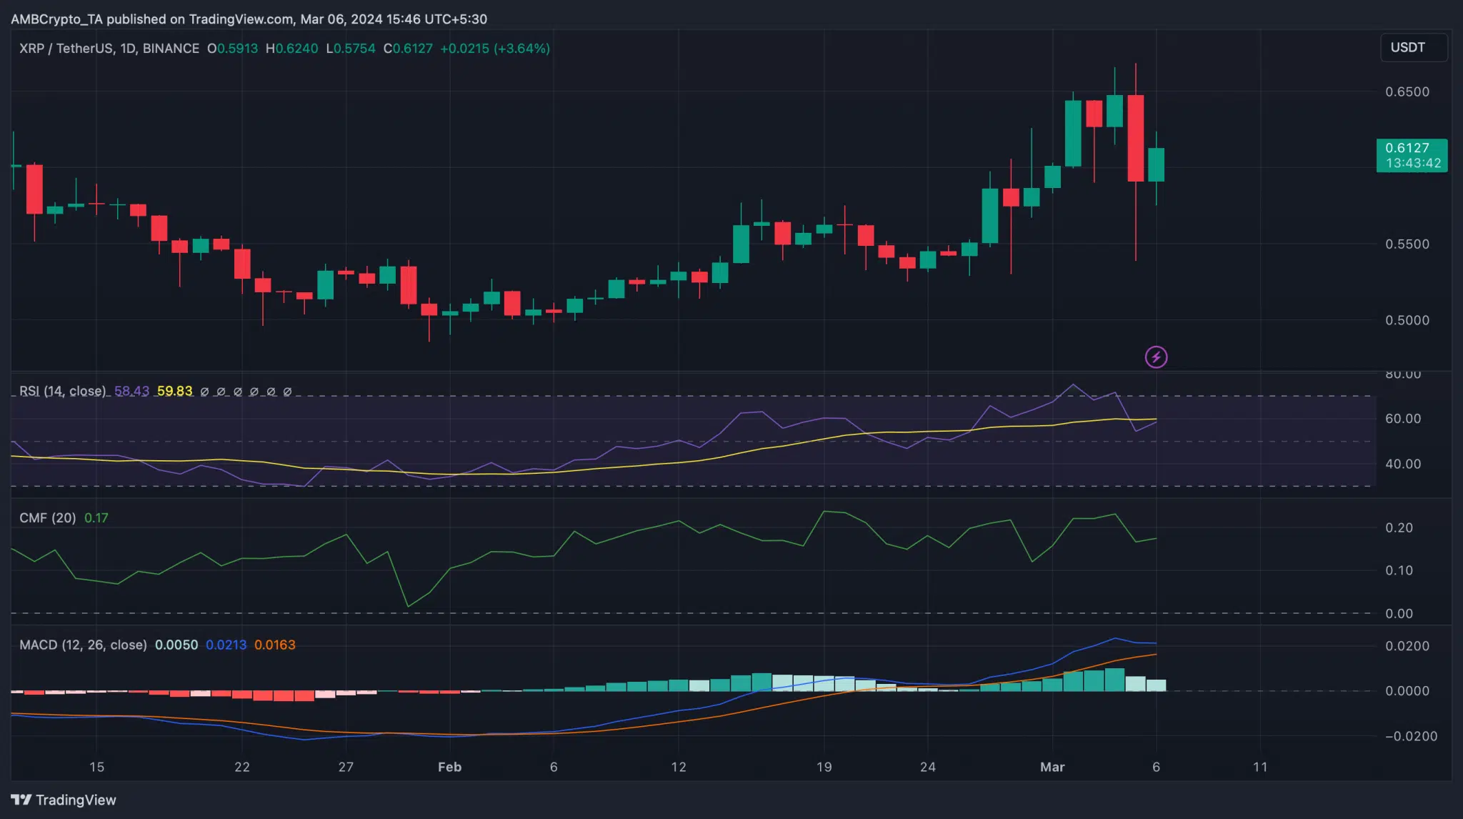This screenshot has width=1463, height=819.
Task: Click the 24 date axis label
Action: pos(928,767)
